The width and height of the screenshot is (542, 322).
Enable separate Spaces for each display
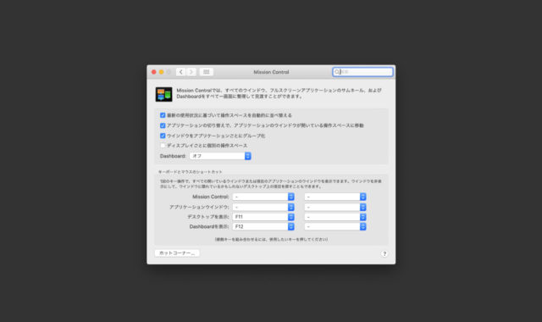pos(163,146)
